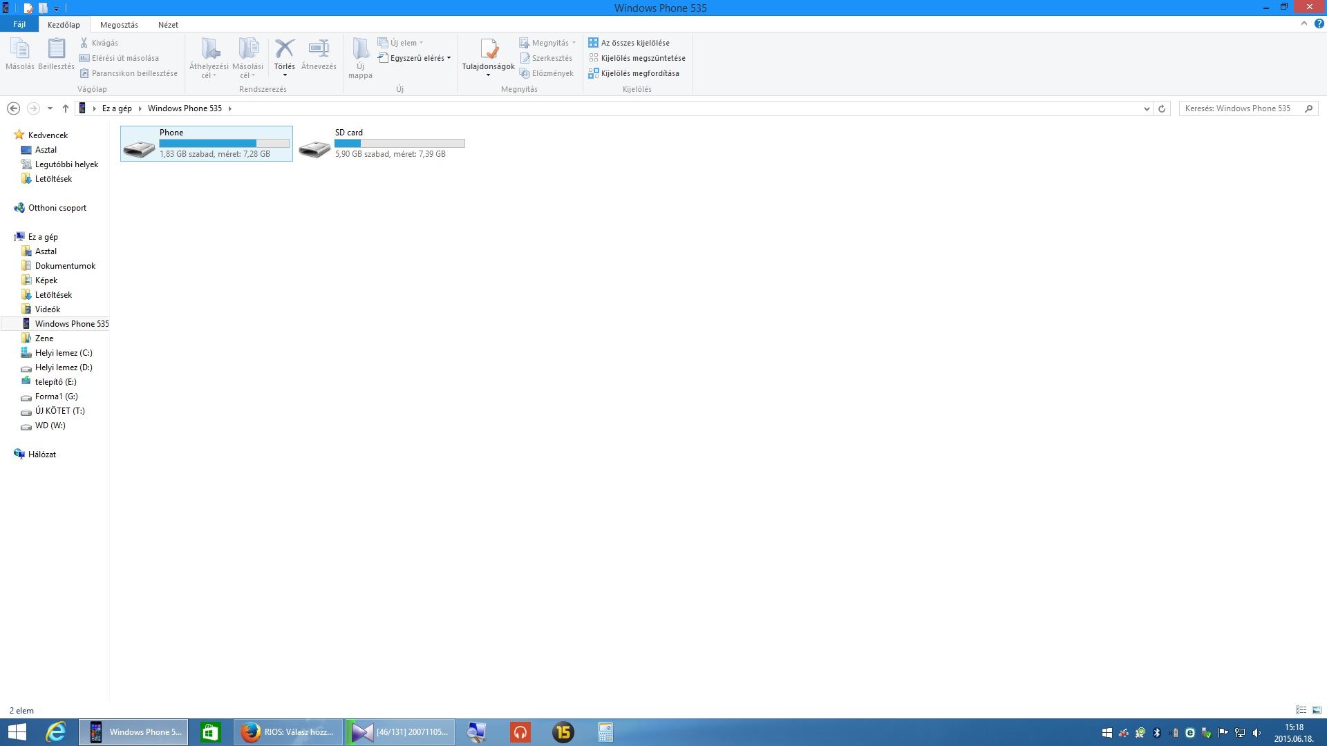The width and height of the screenshot is (1327, 746).
Task: Switch to the Megosztás ribbon tab
Action: [x=119, y=24]
